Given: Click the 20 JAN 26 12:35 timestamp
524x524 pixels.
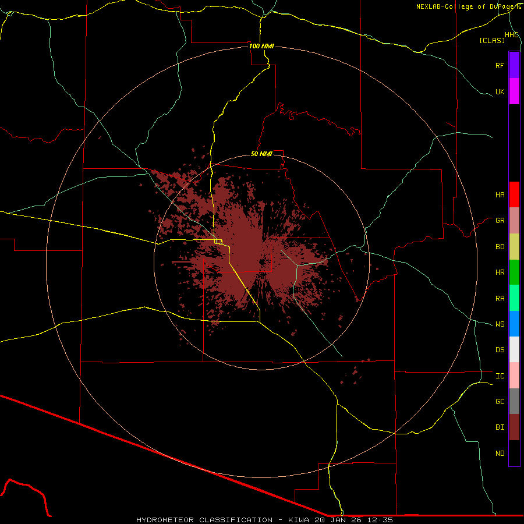Looking at the screenshot, I should point(353,520).
